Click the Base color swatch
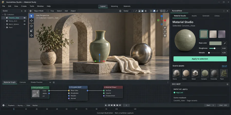The height and width of the screenshot is (115, 231). 215,43
